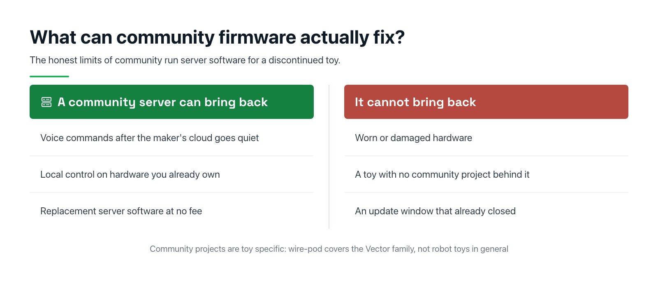
Task: Select the red 'It cannot bring back' header
Action: [x=486, y=102]
